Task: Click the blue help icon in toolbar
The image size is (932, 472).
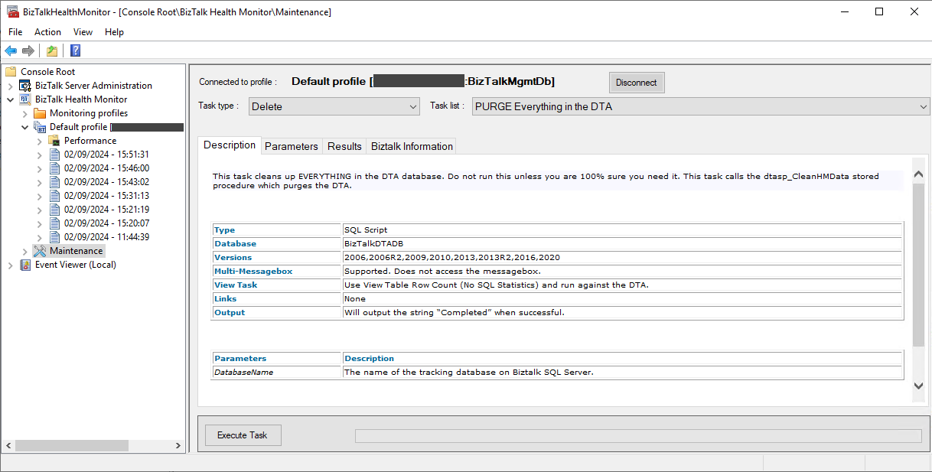Action: [x=75, y=51]
